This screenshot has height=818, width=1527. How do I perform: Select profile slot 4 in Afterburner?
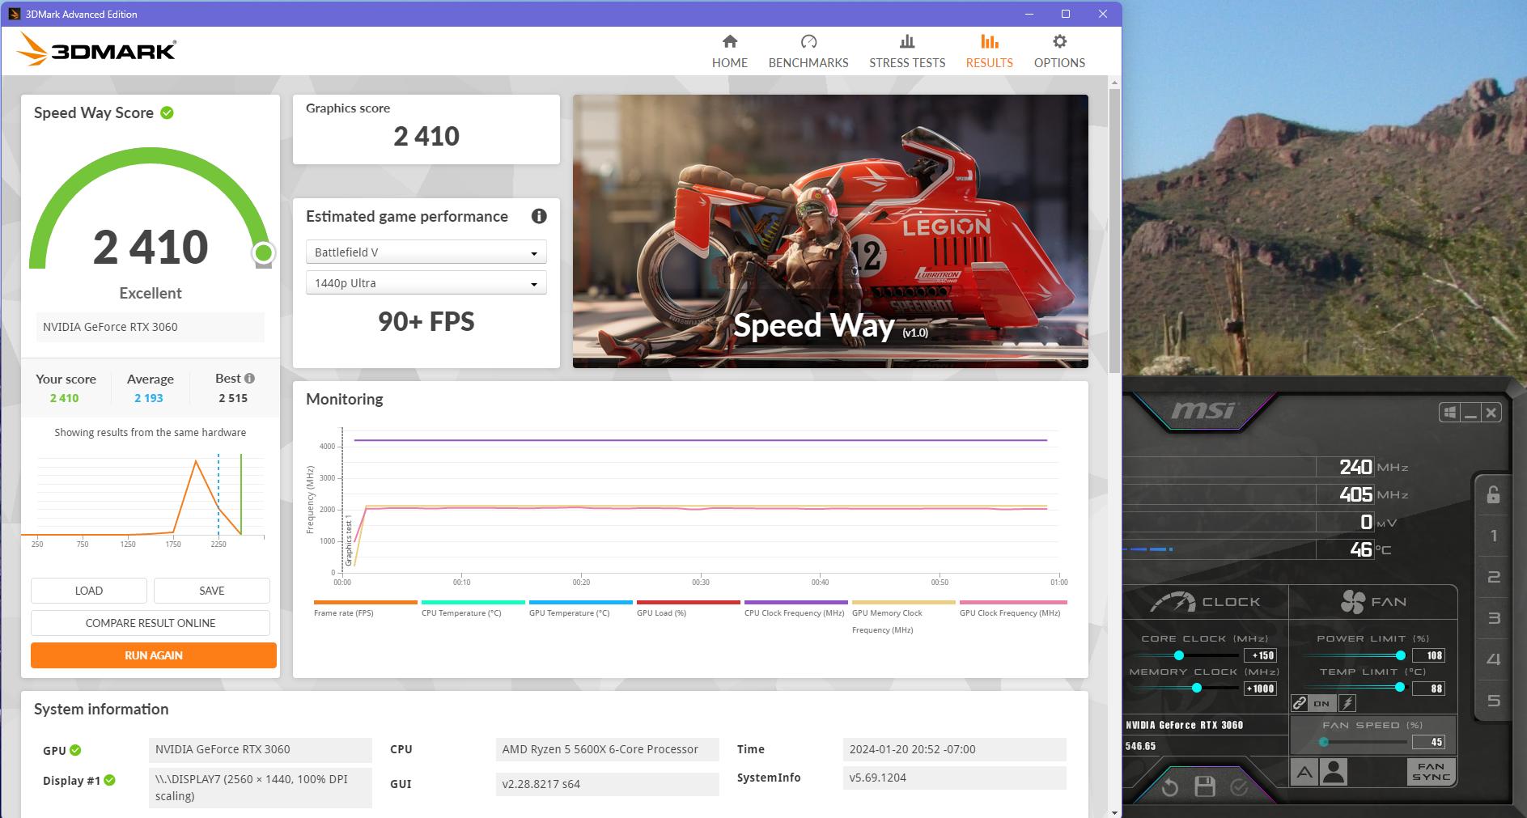(1494, 659)
